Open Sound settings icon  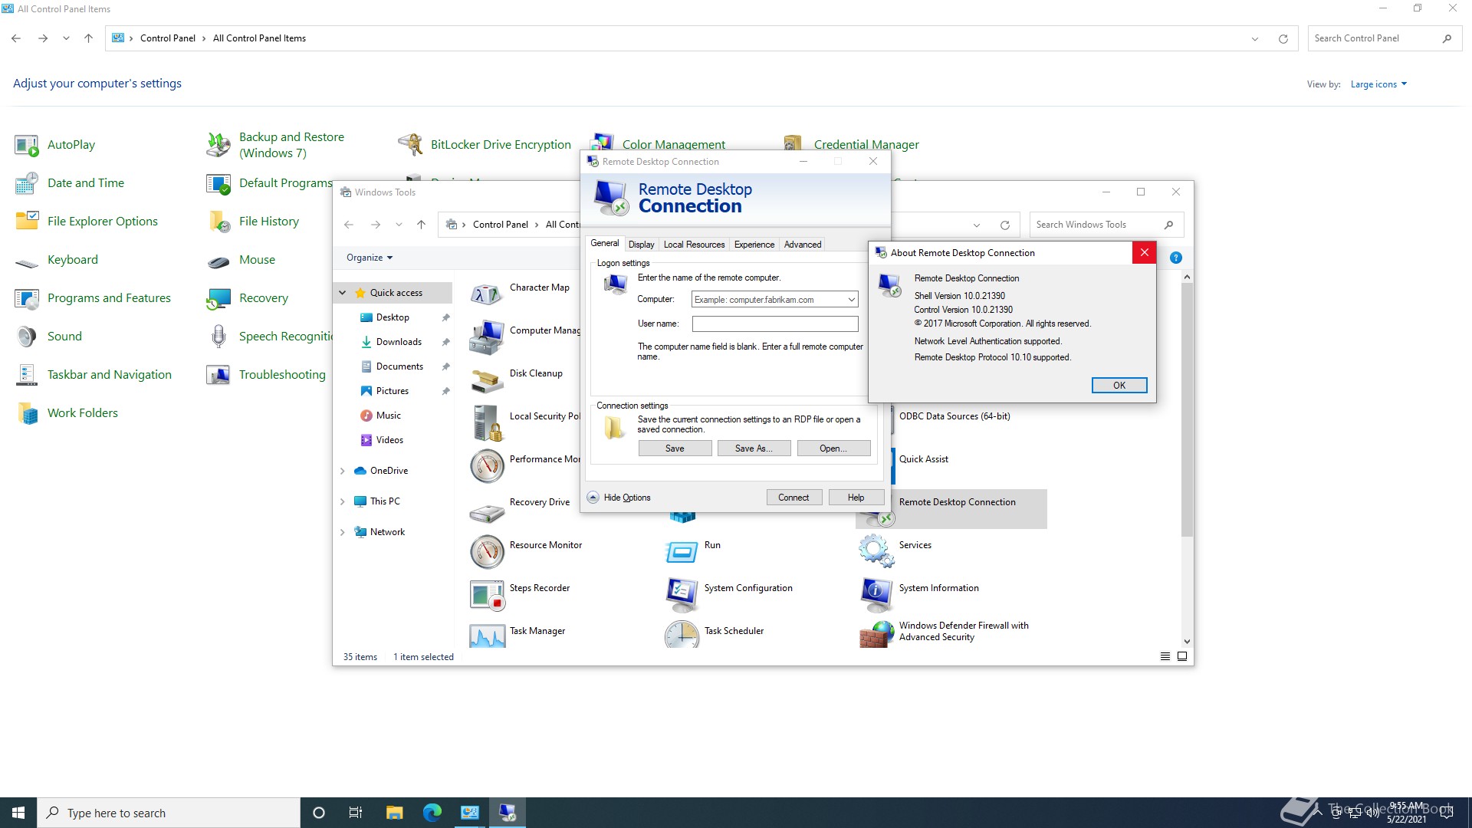click(27, 337)
